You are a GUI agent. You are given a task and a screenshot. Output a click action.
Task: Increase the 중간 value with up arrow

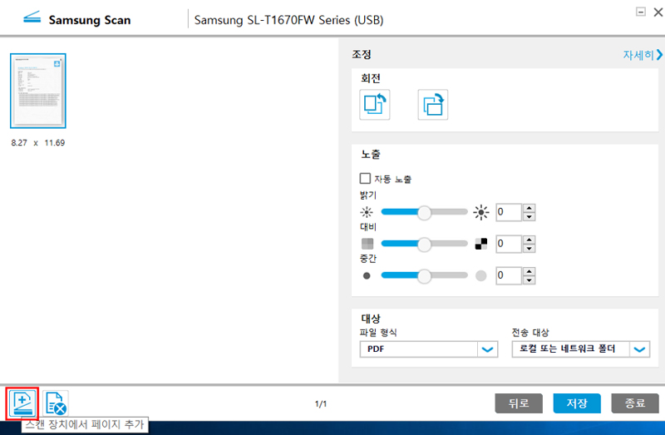click(x=529, y=272)
